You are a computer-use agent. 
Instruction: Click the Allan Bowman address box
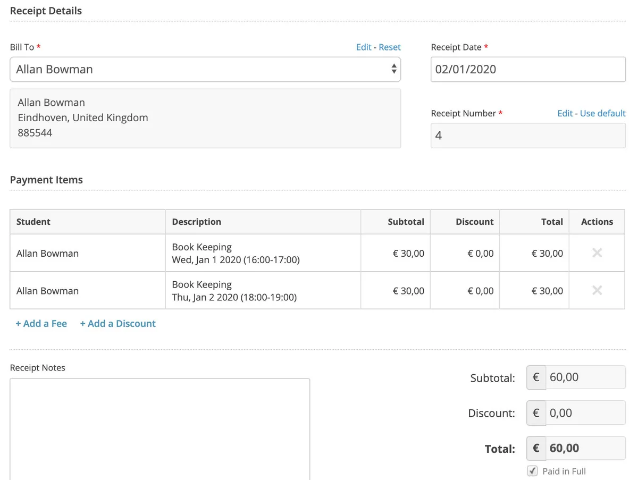point(205,118)
